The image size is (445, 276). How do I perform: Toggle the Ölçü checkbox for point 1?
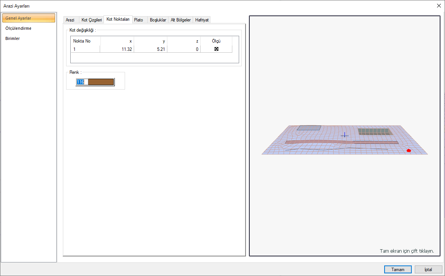pos(216,49)
